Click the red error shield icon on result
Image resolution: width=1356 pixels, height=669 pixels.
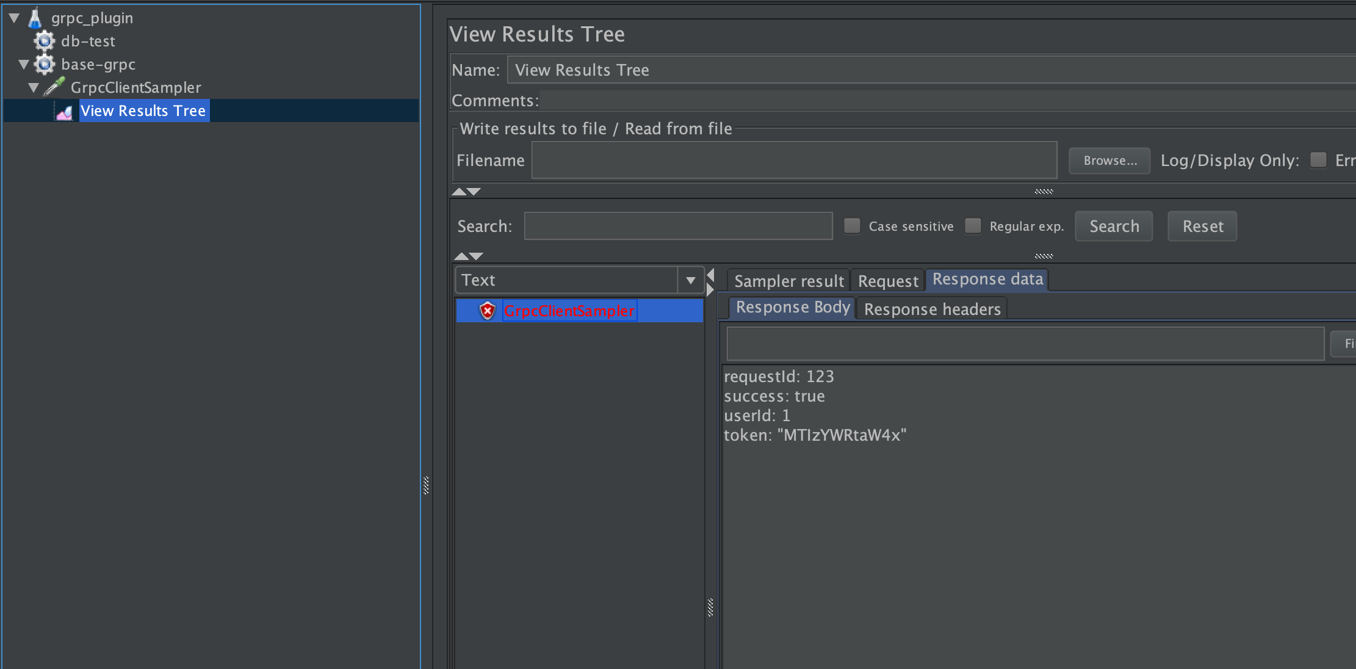click(x=487, y=311)
